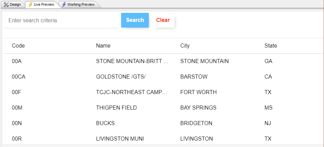The width and height of the screenshot is (324, 147).
Task: Select the row with code 00A
Action: (x=163, y=61)
